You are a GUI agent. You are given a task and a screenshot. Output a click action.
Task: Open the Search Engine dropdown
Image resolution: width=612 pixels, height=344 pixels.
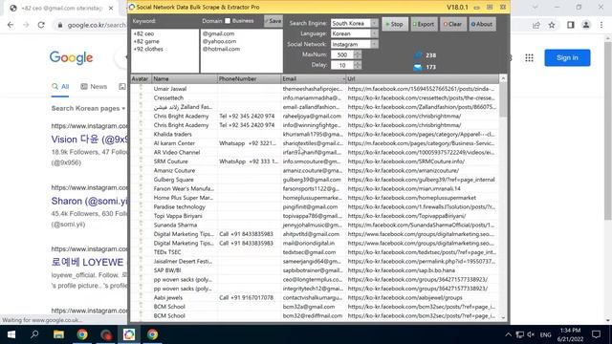point(374,23)
